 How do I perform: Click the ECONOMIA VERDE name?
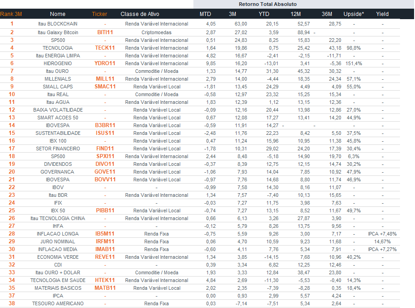(x=58, y=257)
